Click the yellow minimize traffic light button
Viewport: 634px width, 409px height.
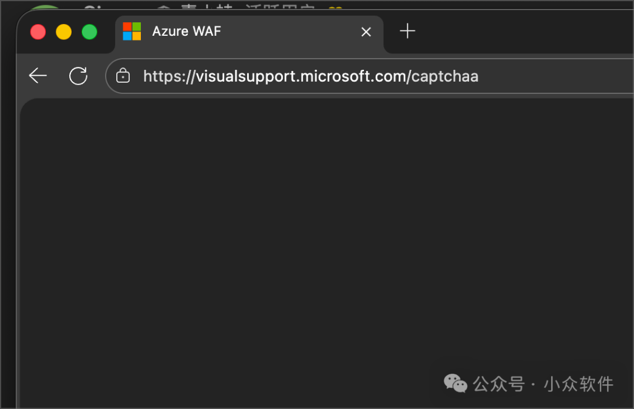click(x=63, y=32)
